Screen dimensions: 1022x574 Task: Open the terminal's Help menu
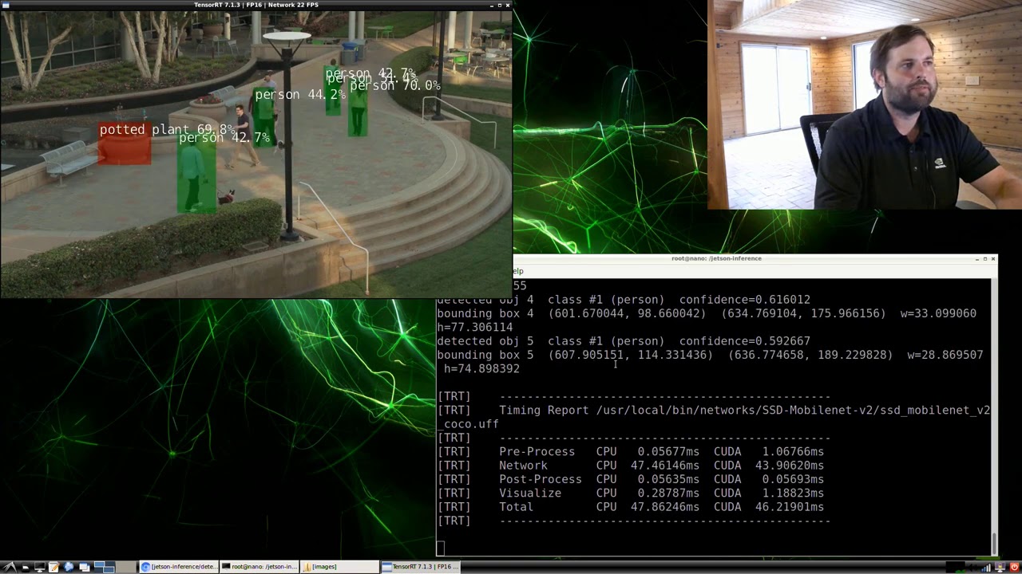point(517,271)
